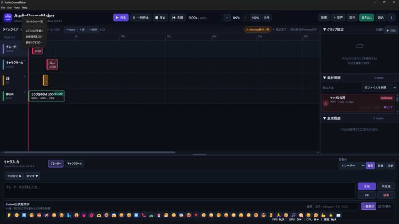The image size is (399, 224).
Task: Open the 配置先 ナレーター dropdown
Action: [351, 166]
